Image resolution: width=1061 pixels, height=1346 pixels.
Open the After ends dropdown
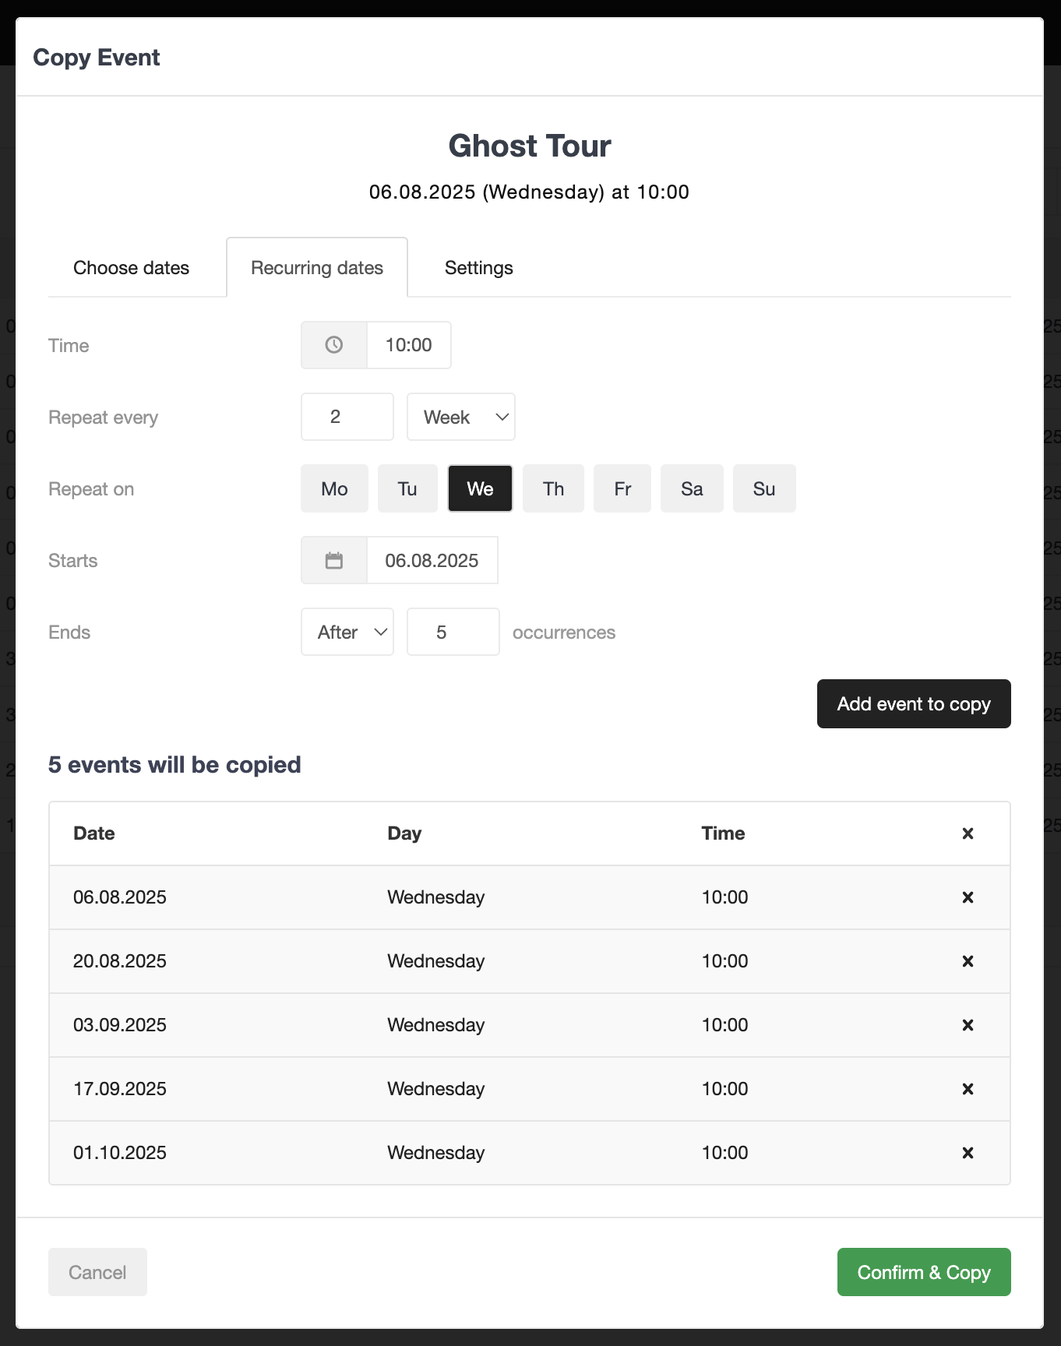coord(347,632)
